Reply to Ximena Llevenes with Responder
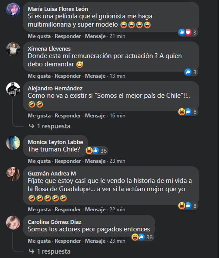 click(68, 76)
